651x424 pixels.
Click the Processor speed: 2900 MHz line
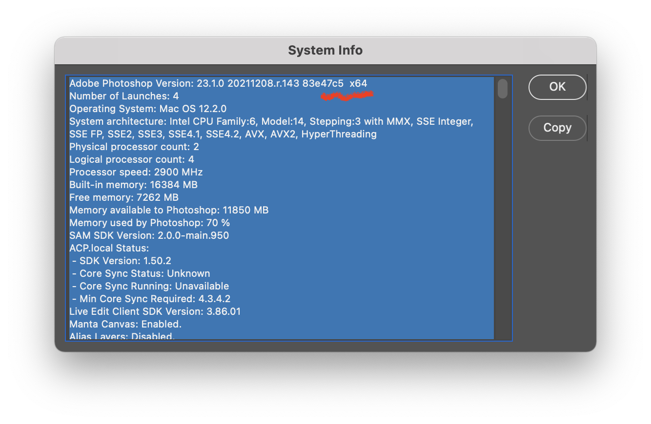coord(136,172)
